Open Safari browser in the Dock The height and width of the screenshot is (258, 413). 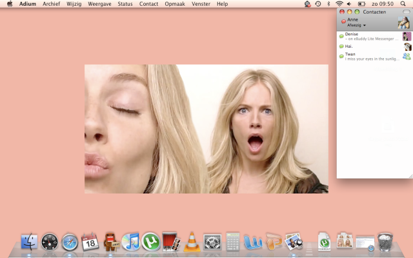(70, 243)
